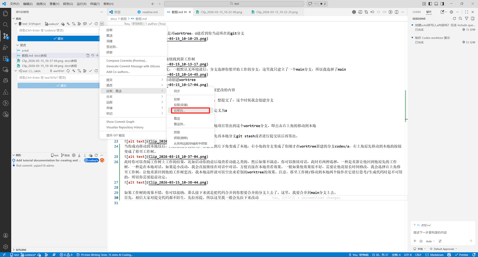
Task: Open Manage gear in activity bar
Action: tap(6, 247)
